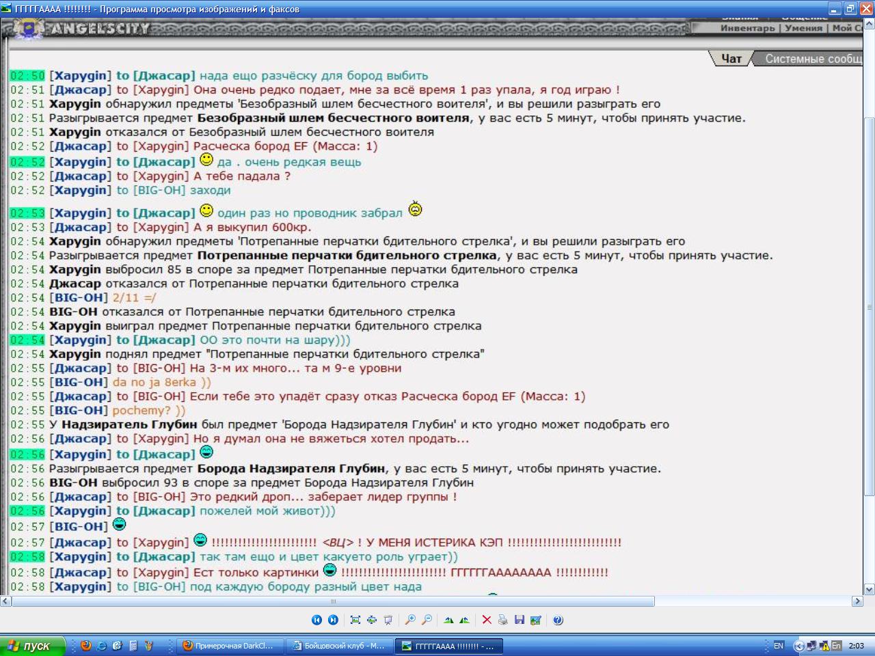Rotate the image counterclockwise
The height and width of the screenshot is (656, 875).
coord(465,620)
